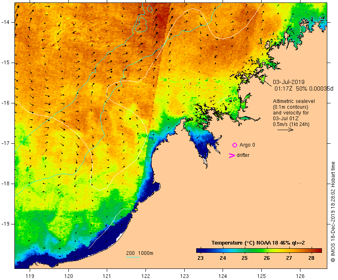This screenshot has width=338, height=280.
Task: Click the IMOS copyright timestamp text
Action: (333, 212)
